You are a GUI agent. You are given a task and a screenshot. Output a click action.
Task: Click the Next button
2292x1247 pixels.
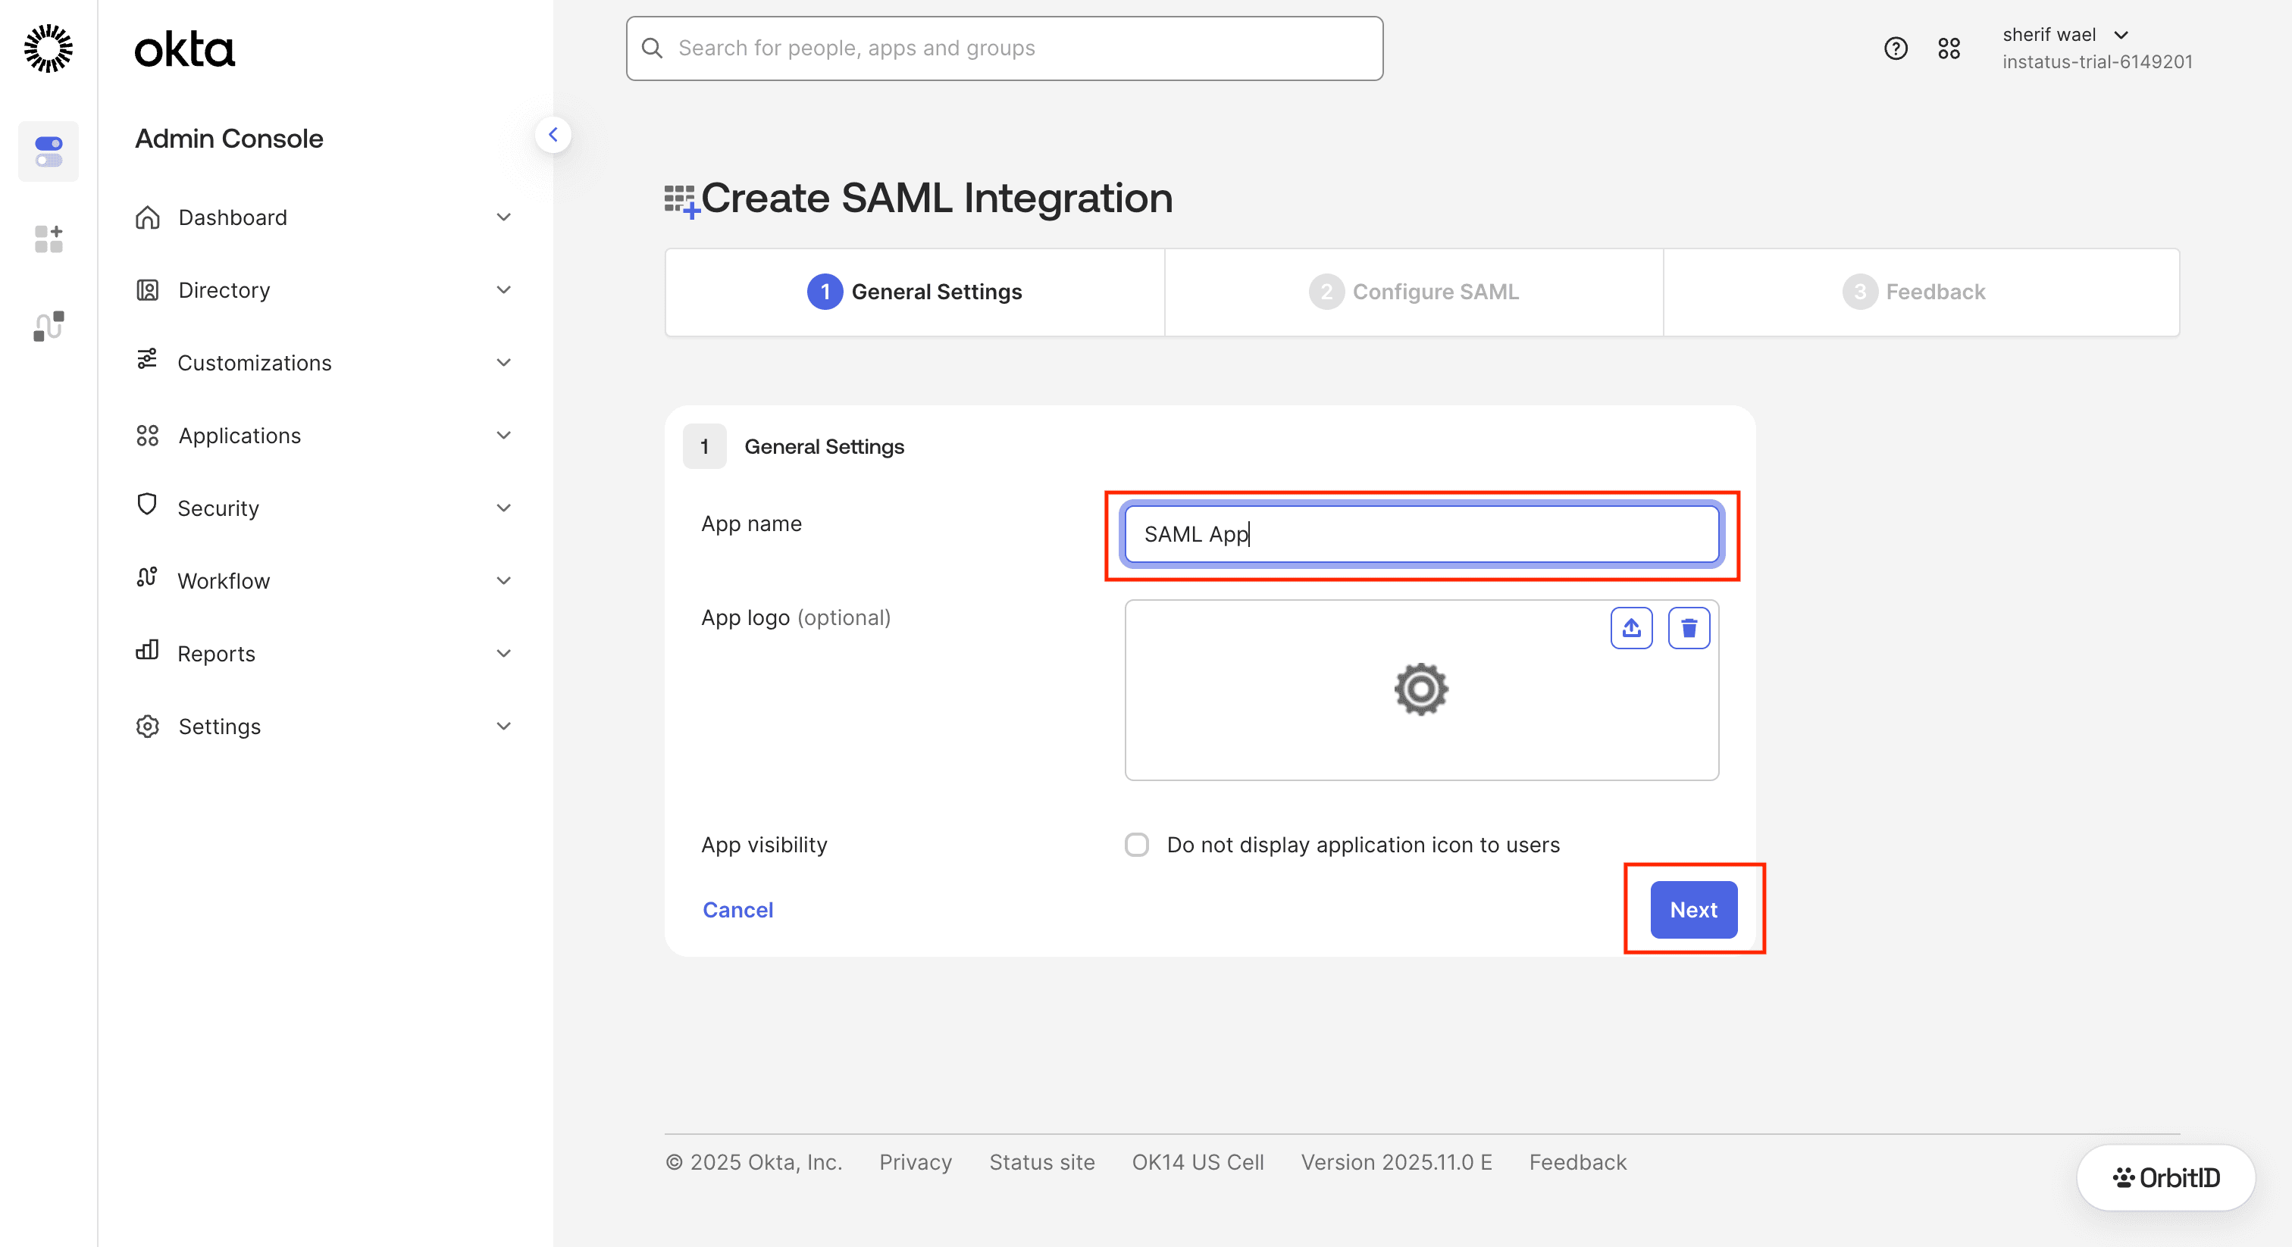point(1693,909)
